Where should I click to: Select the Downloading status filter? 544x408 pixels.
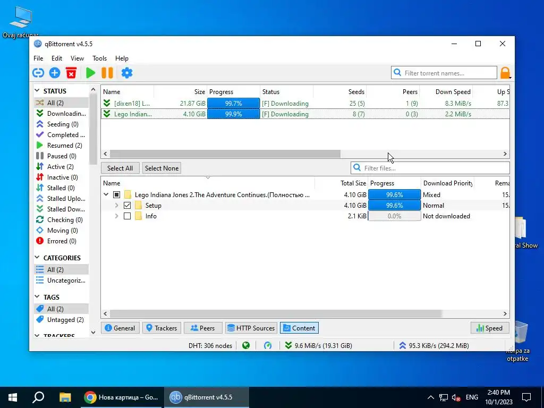pyautogui.click(x=61, y=114)
